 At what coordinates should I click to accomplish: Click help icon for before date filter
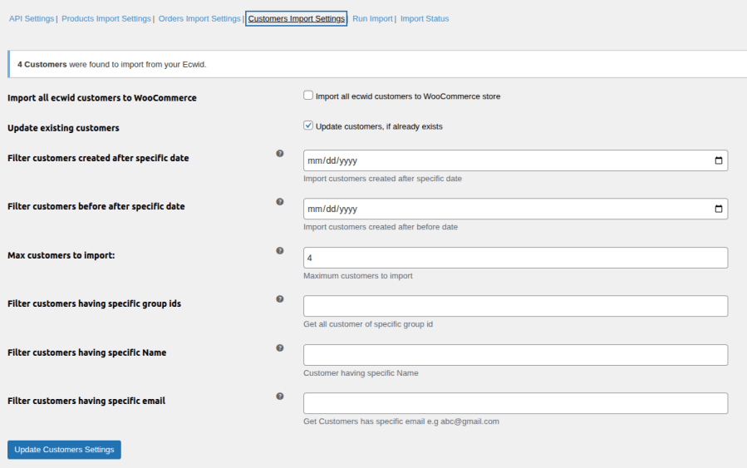point(280,202)
